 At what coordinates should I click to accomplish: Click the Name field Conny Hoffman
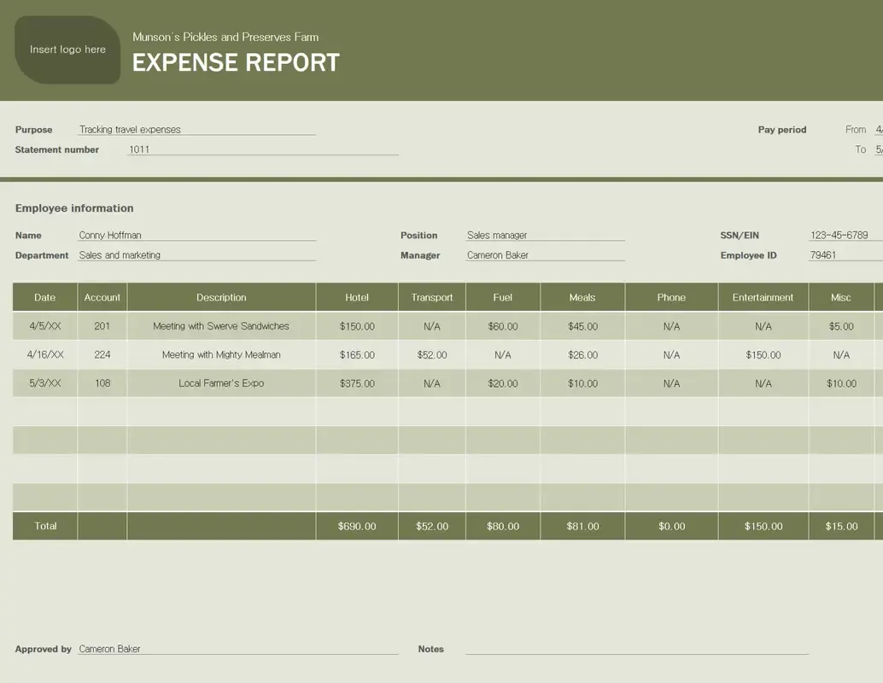click(x=196, y=235)
